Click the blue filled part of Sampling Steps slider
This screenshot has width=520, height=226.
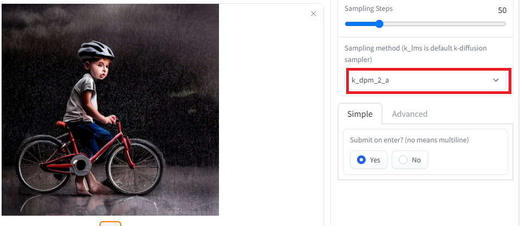(x=360, y=24)
